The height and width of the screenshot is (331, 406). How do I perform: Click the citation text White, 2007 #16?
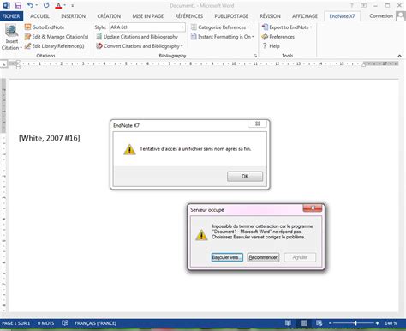(x=50, y=138)
